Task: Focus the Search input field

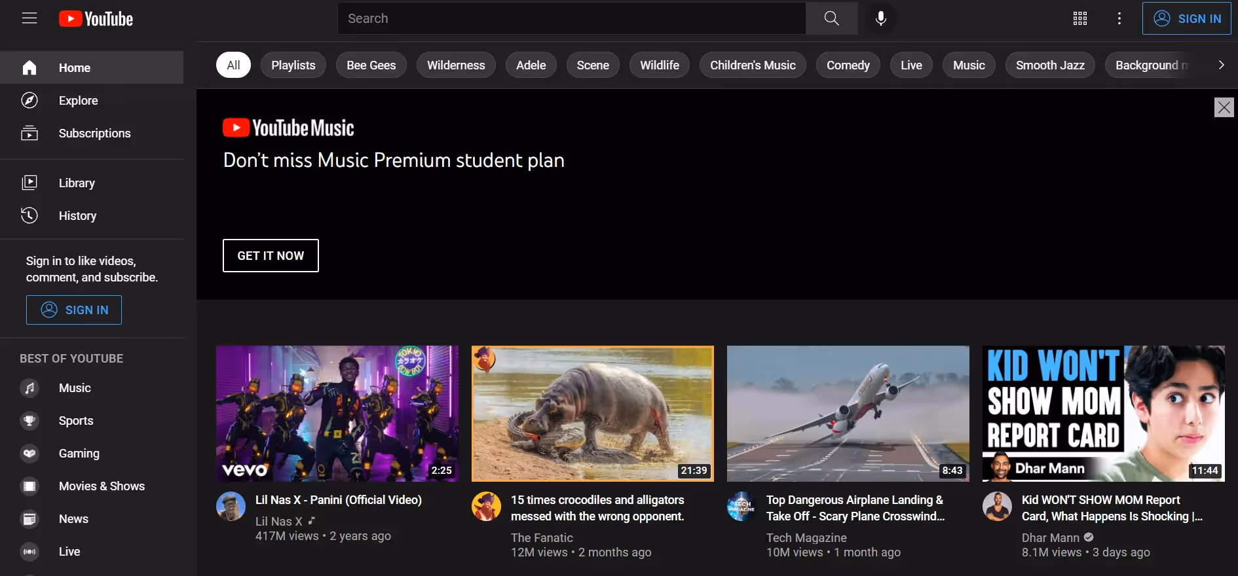Action: (572, 18)
